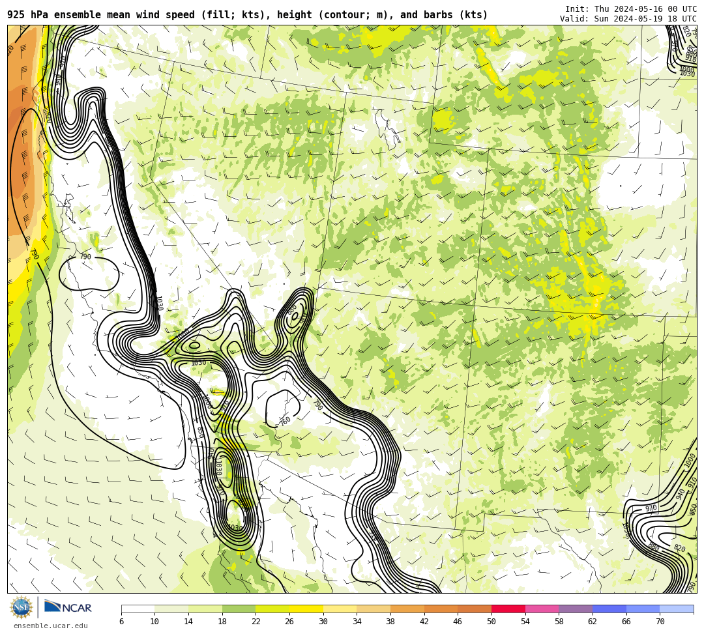The height and width of the screenshot is (634, 704).
Task: Select the red 50-54 kts legend swatch
Action: click(508, 609)
